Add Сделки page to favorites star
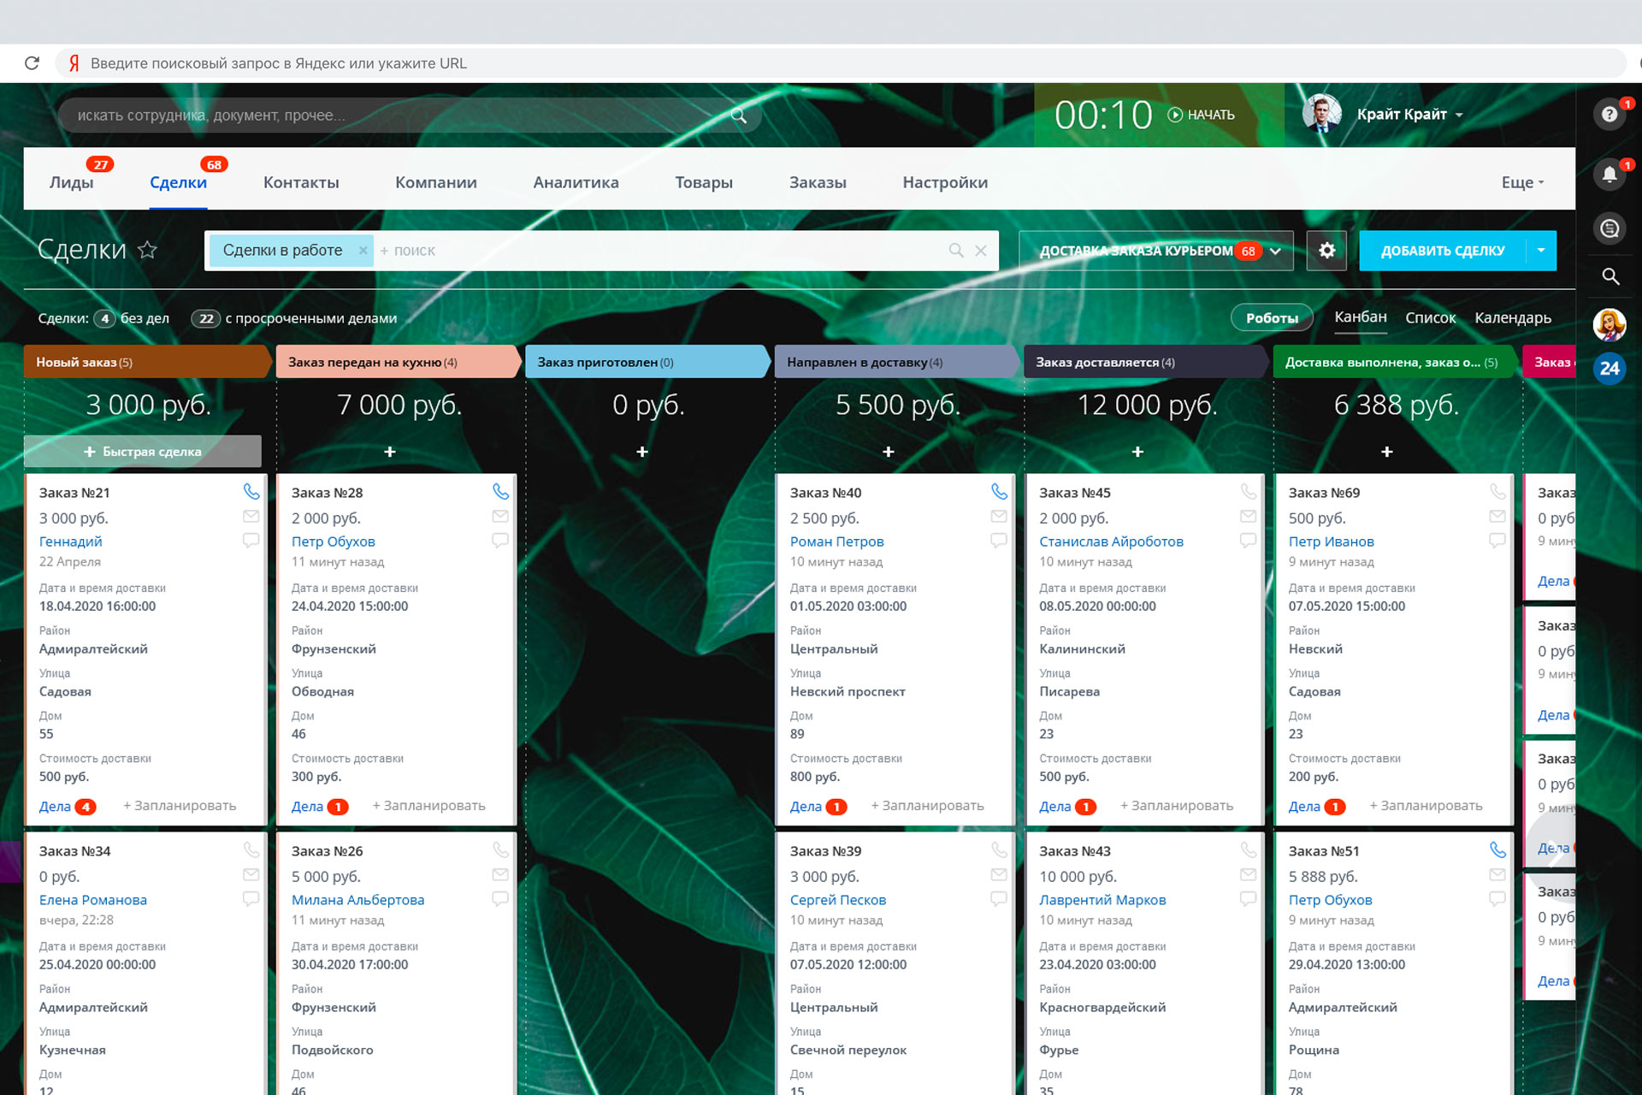The image size is (1642, 1095). [148, 250]
